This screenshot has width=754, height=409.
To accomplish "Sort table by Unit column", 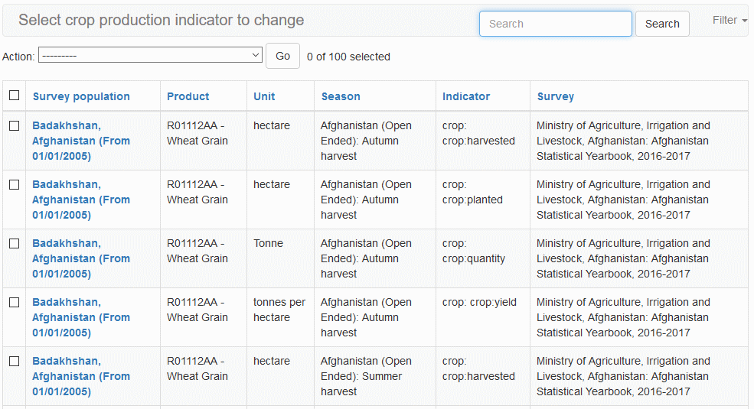I will [x=264, y=96].
